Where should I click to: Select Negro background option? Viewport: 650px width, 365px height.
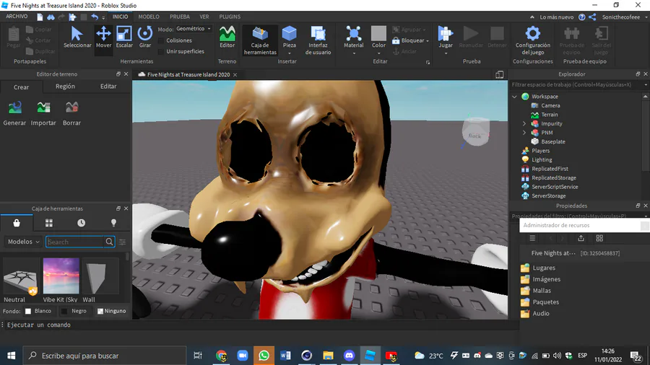(x=74, y=311)
